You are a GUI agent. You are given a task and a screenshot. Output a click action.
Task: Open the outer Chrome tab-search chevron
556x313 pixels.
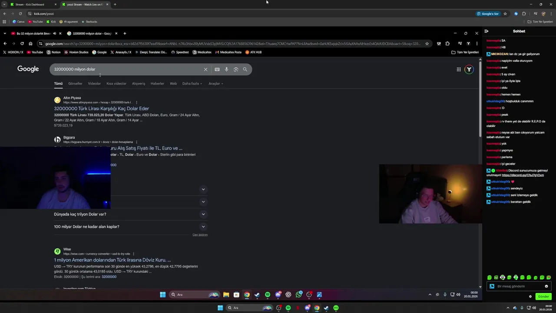[x=4, y=4]
